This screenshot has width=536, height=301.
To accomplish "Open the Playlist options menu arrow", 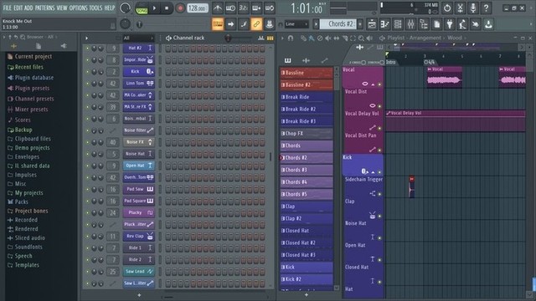I will click(x=282, y=38).
